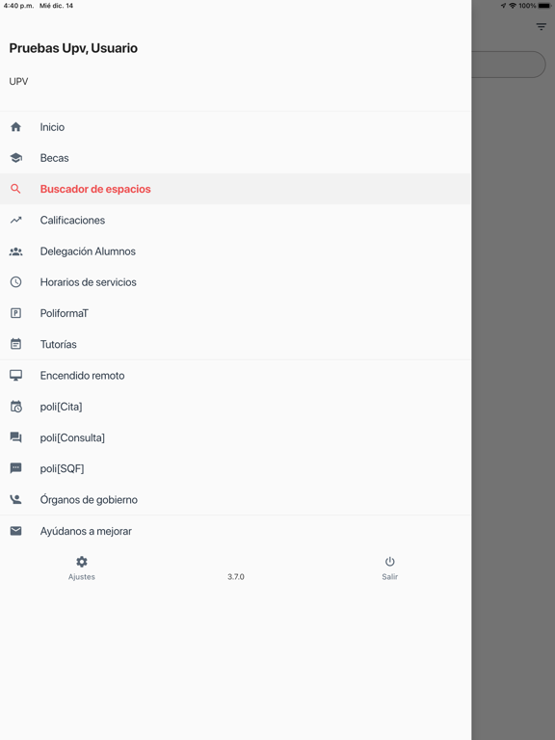
Task: Click the time 4:40 p.m. in status bar
Action: tap(18, 6)
